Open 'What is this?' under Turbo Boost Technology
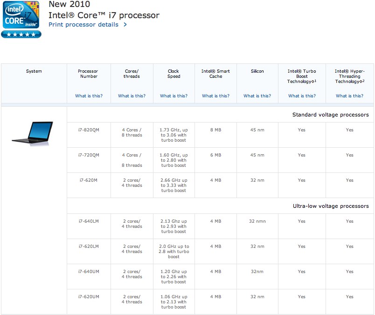 [302, 96]
